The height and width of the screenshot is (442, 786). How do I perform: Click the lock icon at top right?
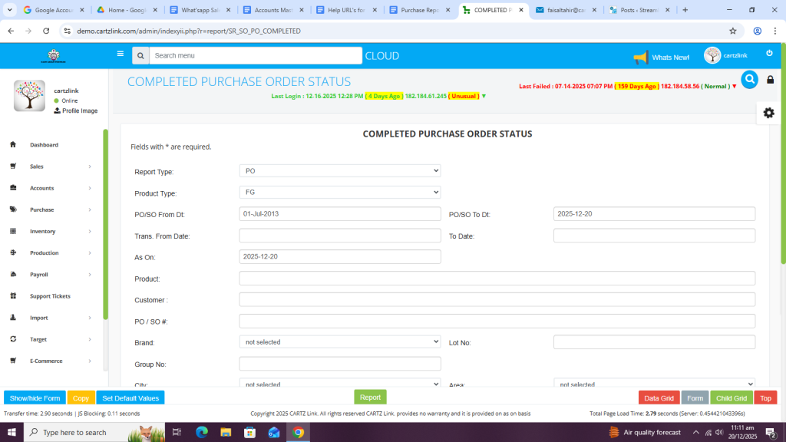[x=770, y=80]
